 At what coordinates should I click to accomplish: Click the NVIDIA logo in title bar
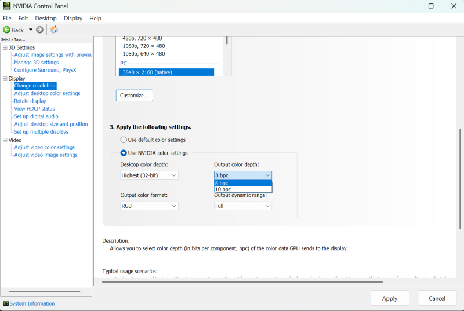point(6,6)
